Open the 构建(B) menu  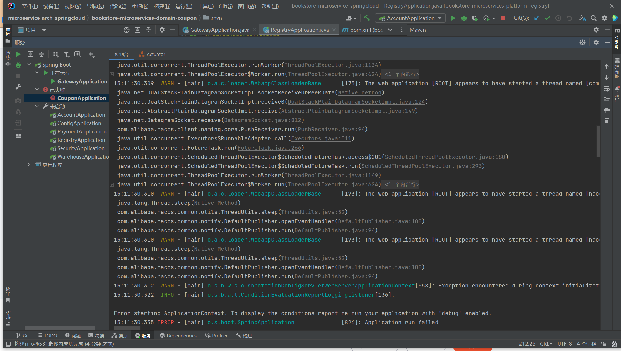point(162,6)
